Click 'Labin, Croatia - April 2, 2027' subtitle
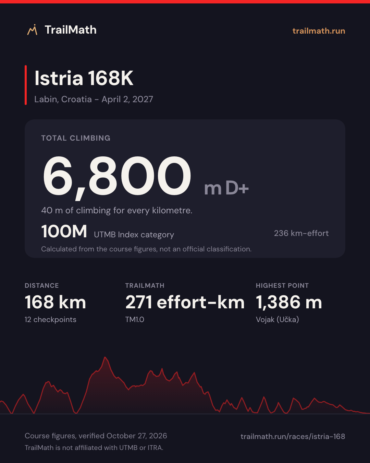The height and width of the screenshot is (463, 370). [x=94, y=99]
